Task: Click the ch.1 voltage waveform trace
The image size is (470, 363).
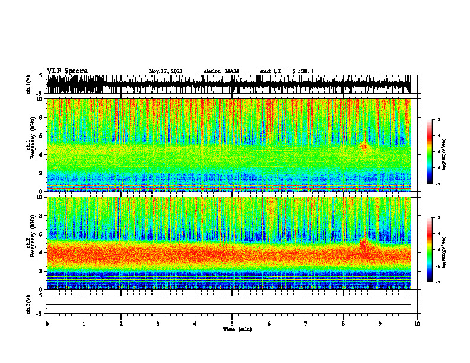Action: click(228, 84)
